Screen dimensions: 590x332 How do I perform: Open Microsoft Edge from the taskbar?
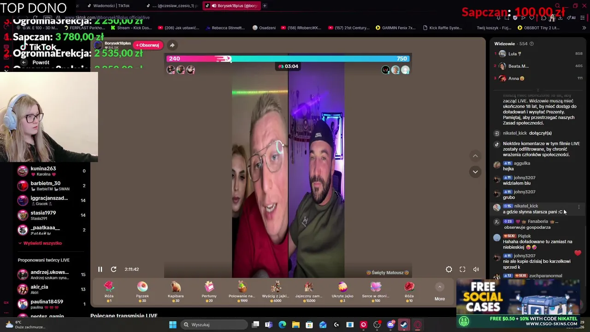282,325
